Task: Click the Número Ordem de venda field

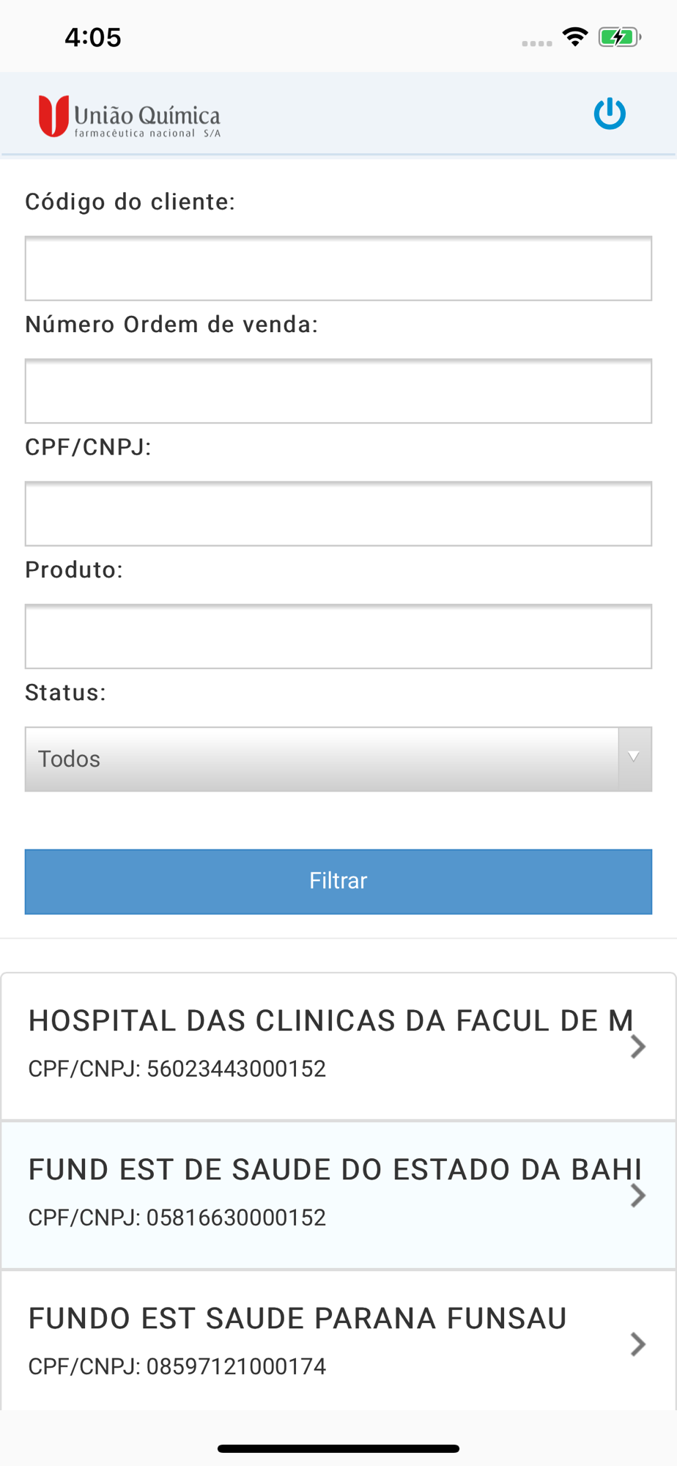Action: tap(338, 391)
